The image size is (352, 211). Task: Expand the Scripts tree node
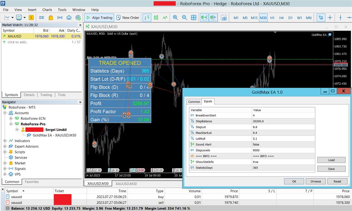point(5,152)
